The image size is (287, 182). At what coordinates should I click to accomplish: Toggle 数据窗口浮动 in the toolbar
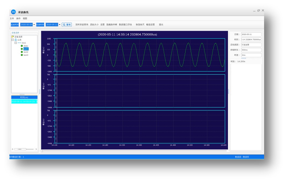coord(125,24)
